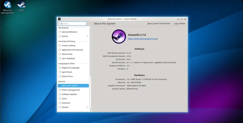Close the System Settings window
243x123 pixels.
(x=185, y=19)
